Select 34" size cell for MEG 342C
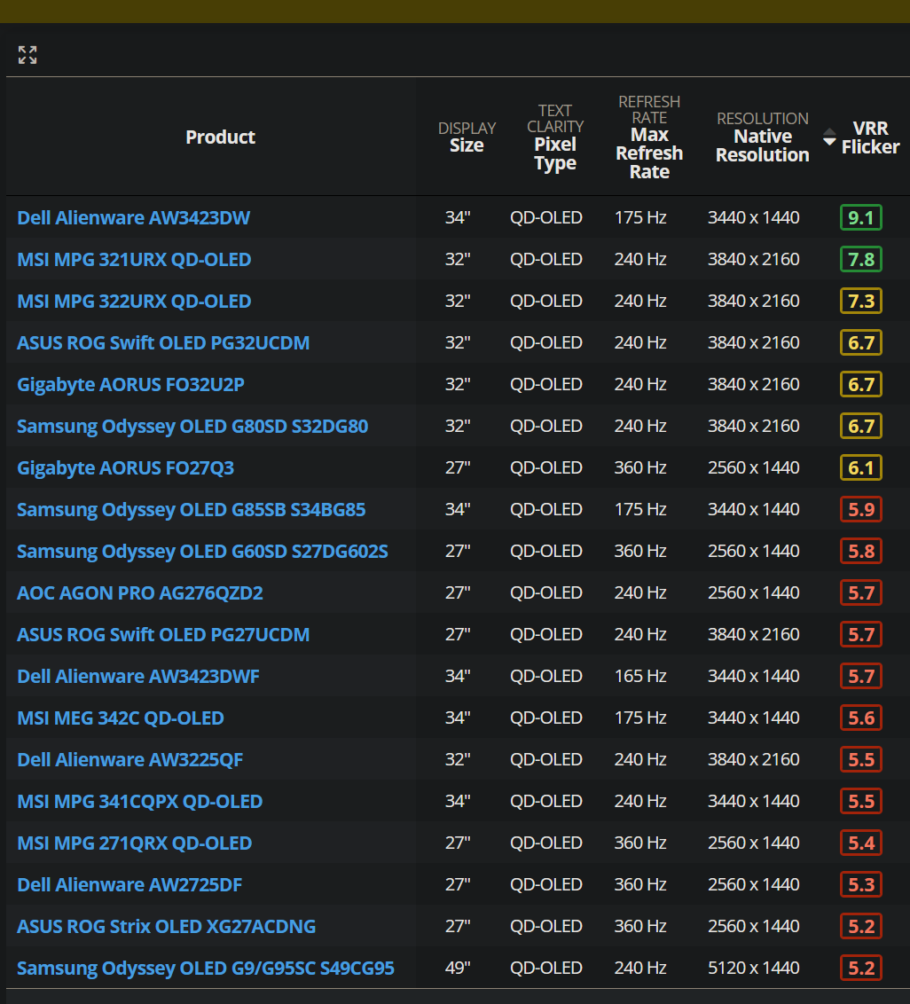 click(x=458, y=718)
